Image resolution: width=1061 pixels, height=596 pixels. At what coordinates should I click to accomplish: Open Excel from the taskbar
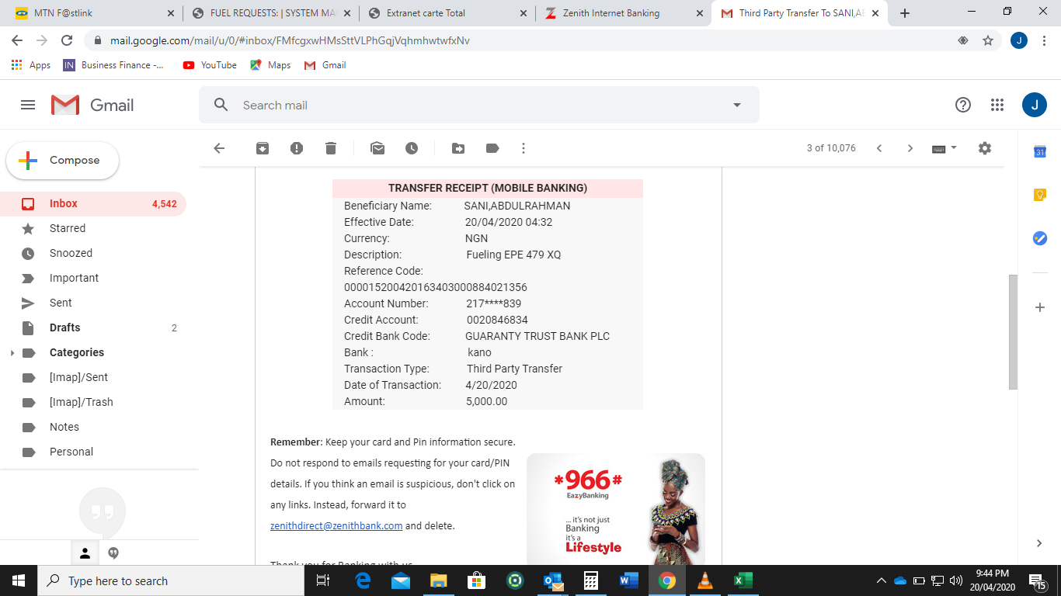point(743,580)
